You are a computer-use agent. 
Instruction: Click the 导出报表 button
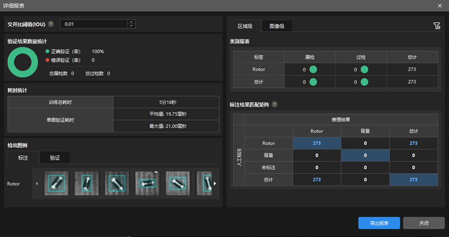tap(379, 223)
